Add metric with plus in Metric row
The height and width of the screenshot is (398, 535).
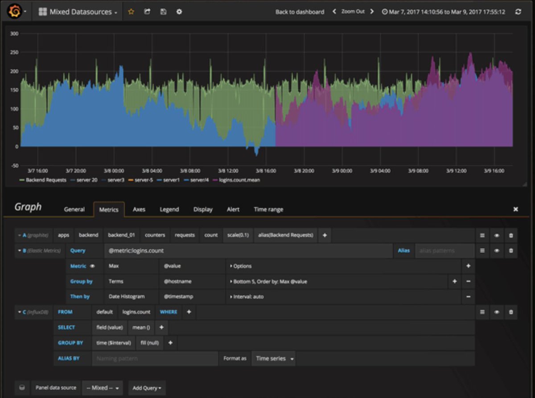click(x=468, y=266)
